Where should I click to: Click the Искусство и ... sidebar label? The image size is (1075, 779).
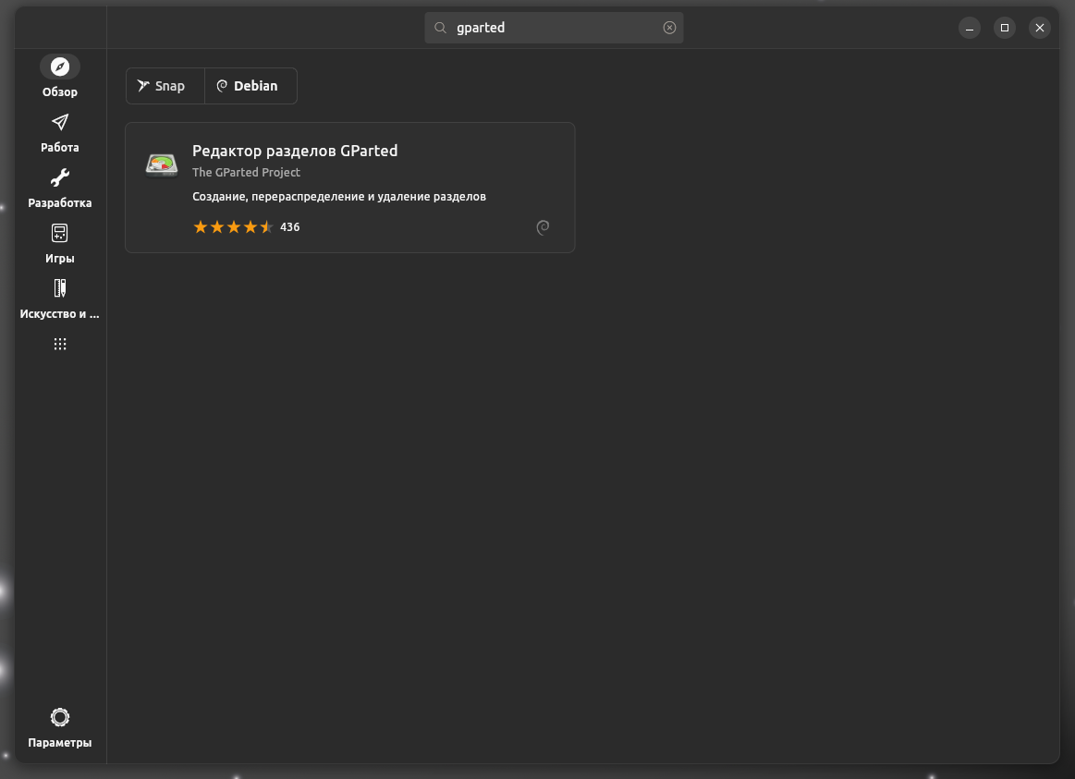[x=60, y=314]
